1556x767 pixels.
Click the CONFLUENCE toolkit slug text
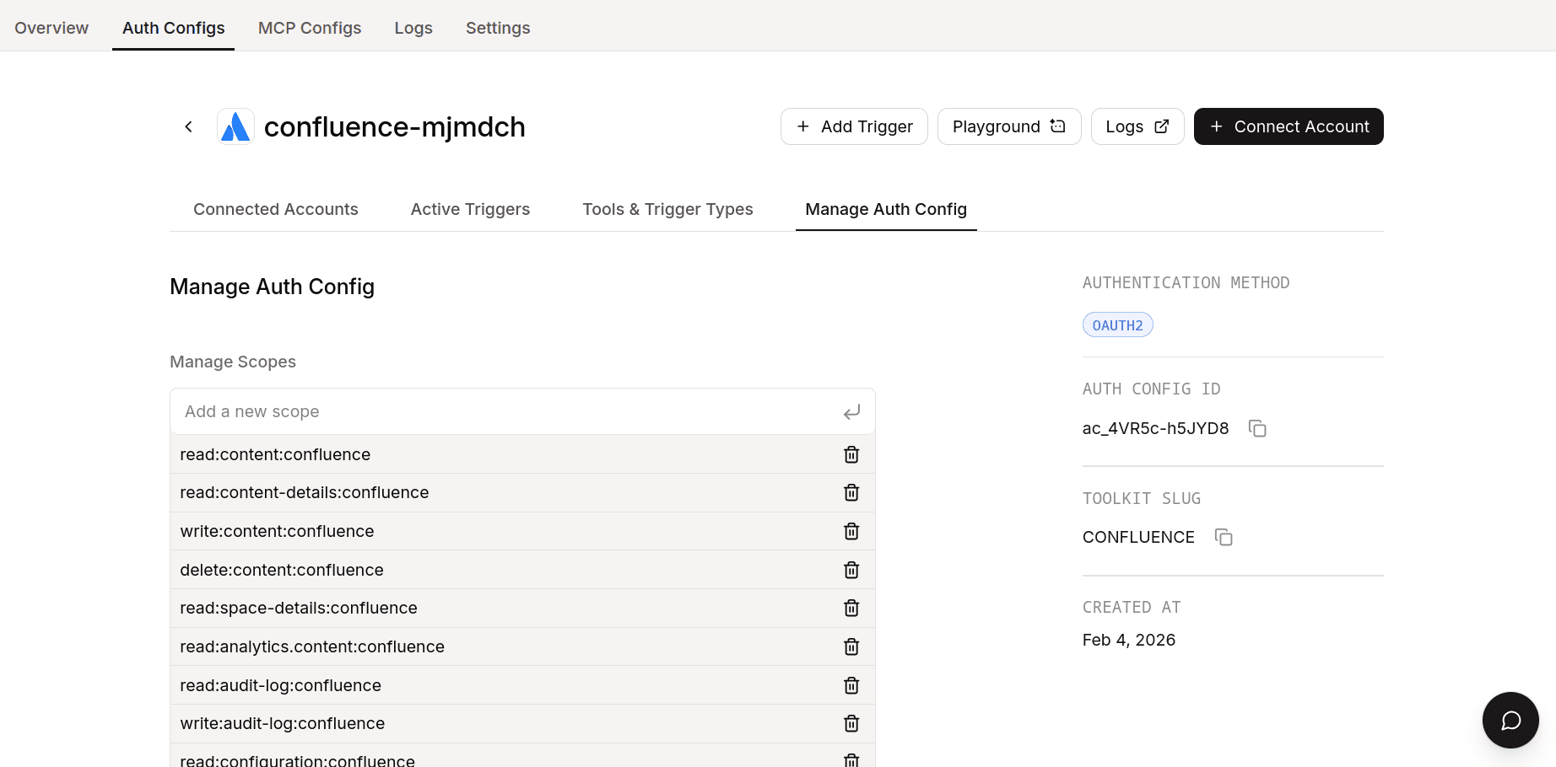pos(1138,537)
